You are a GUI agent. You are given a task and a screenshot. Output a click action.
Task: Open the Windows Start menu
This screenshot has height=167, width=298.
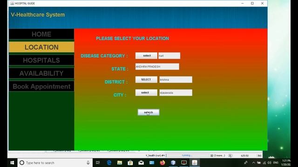[13, 163]
